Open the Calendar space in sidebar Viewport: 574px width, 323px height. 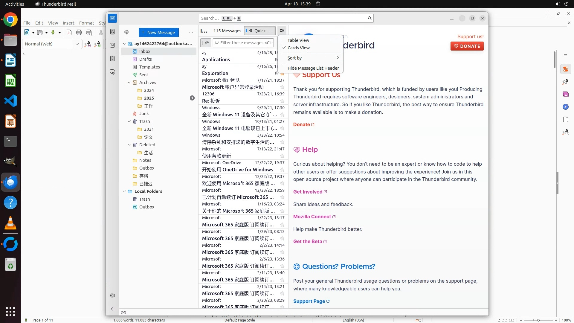tap(112, 45)
